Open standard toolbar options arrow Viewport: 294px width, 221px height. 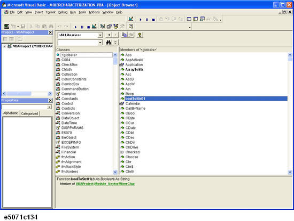190,28
